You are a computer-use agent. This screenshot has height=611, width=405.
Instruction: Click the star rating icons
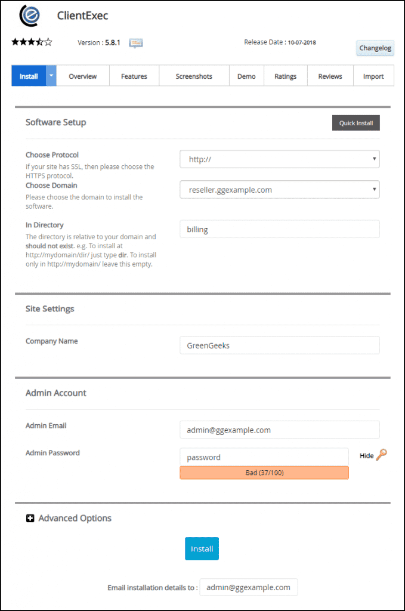(32, 42)
